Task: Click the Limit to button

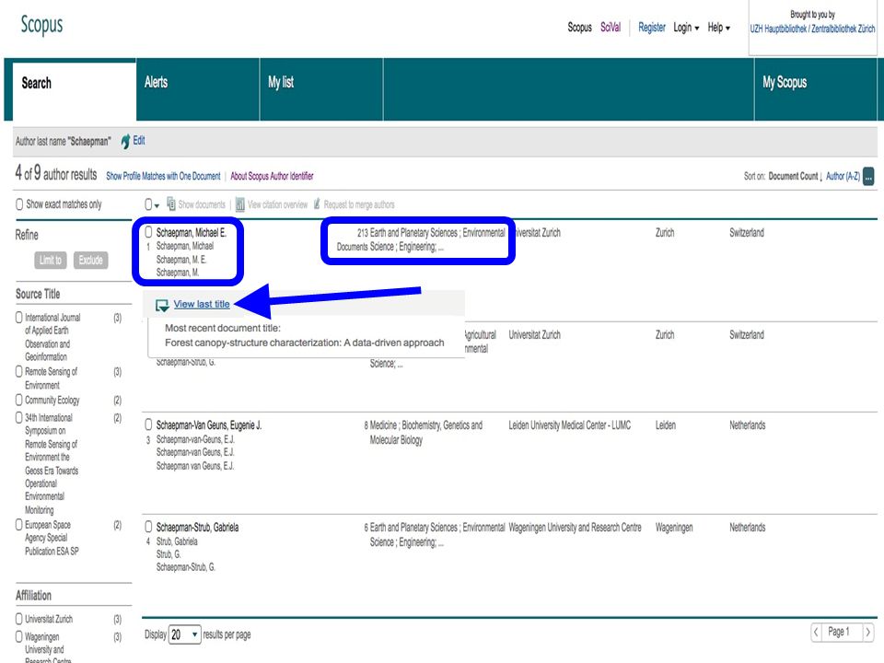Action: point(50,260)
